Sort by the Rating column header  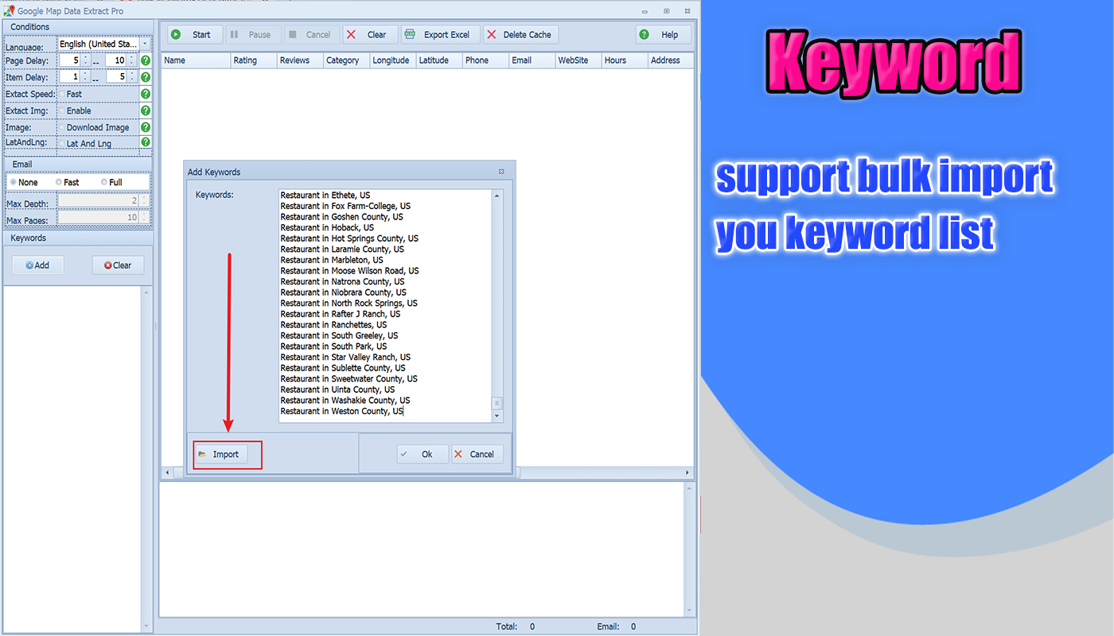click(x=254, y=60)
